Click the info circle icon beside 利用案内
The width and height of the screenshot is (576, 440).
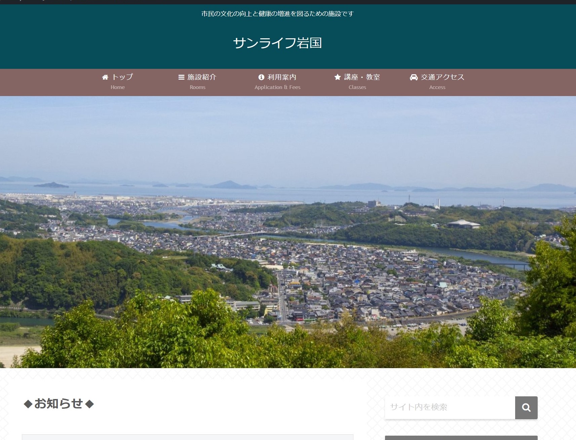(x=261, y=77)
